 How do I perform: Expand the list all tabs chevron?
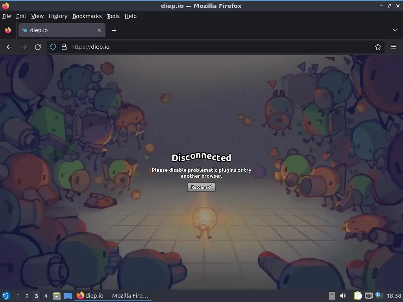pyautogui.click(x=395, y=30)
